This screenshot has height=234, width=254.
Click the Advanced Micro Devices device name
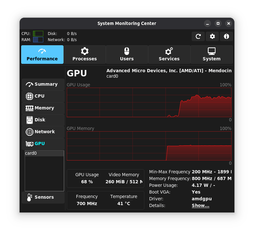[169, 71]
